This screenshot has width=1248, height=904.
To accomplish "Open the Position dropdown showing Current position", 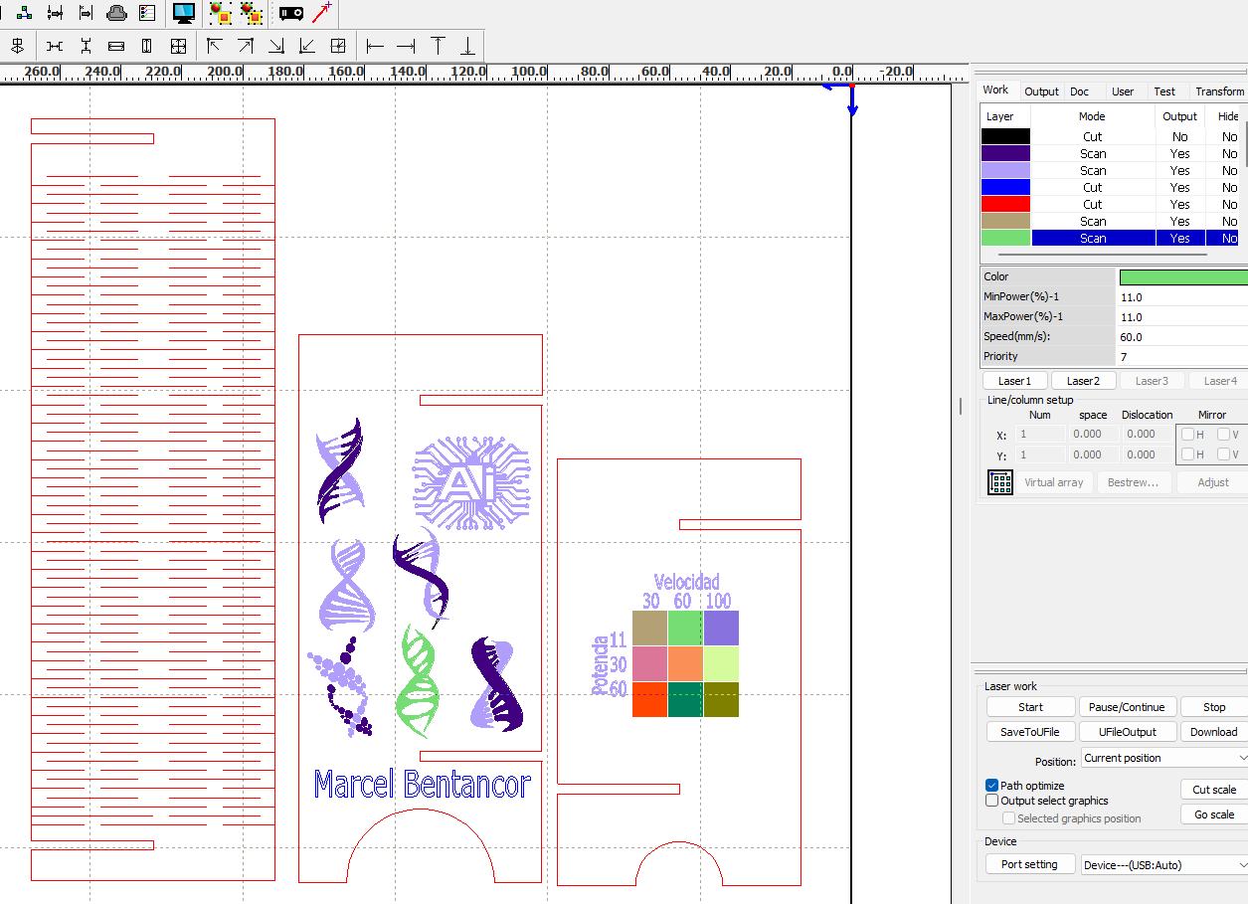I will (1164, 758).
